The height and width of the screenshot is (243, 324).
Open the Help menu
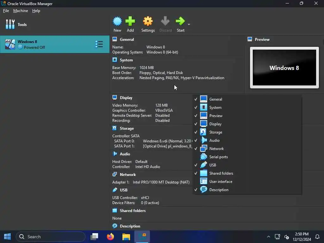click(36, 11)
